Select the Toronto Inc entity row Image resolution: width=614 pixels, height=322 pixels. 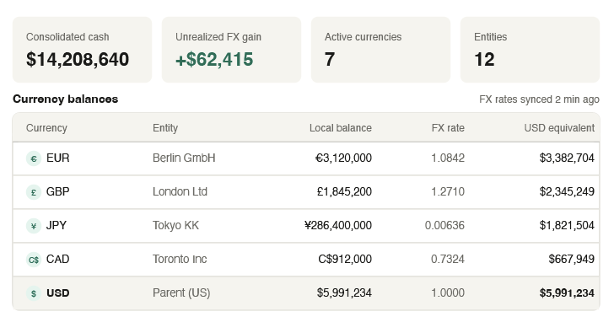pyautogui.click(x=306, y=260)
